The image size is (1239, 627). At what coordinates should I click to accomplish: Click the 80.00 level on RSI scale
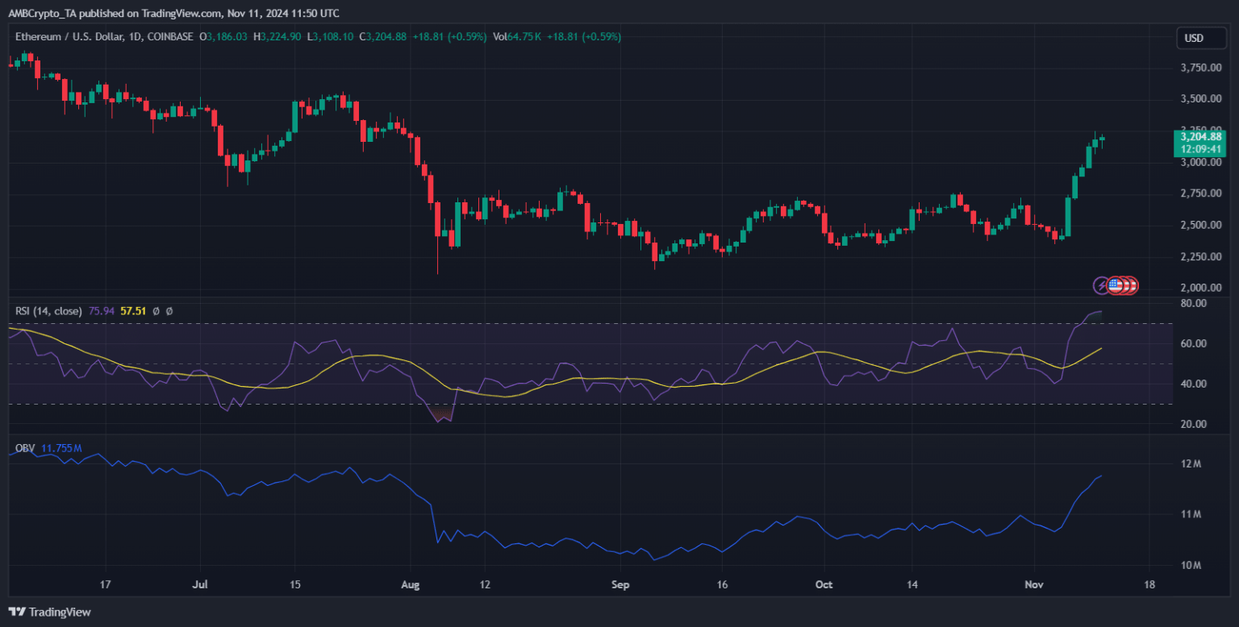coord(1192,303)
